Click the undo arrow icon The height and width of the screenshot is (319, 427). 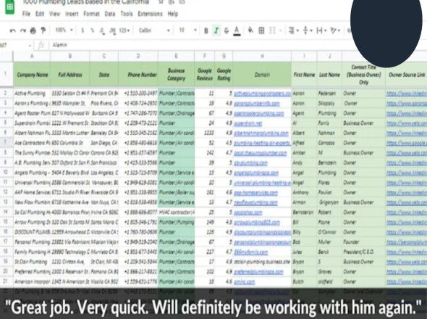pyautogui.click(x=12, y=30)
